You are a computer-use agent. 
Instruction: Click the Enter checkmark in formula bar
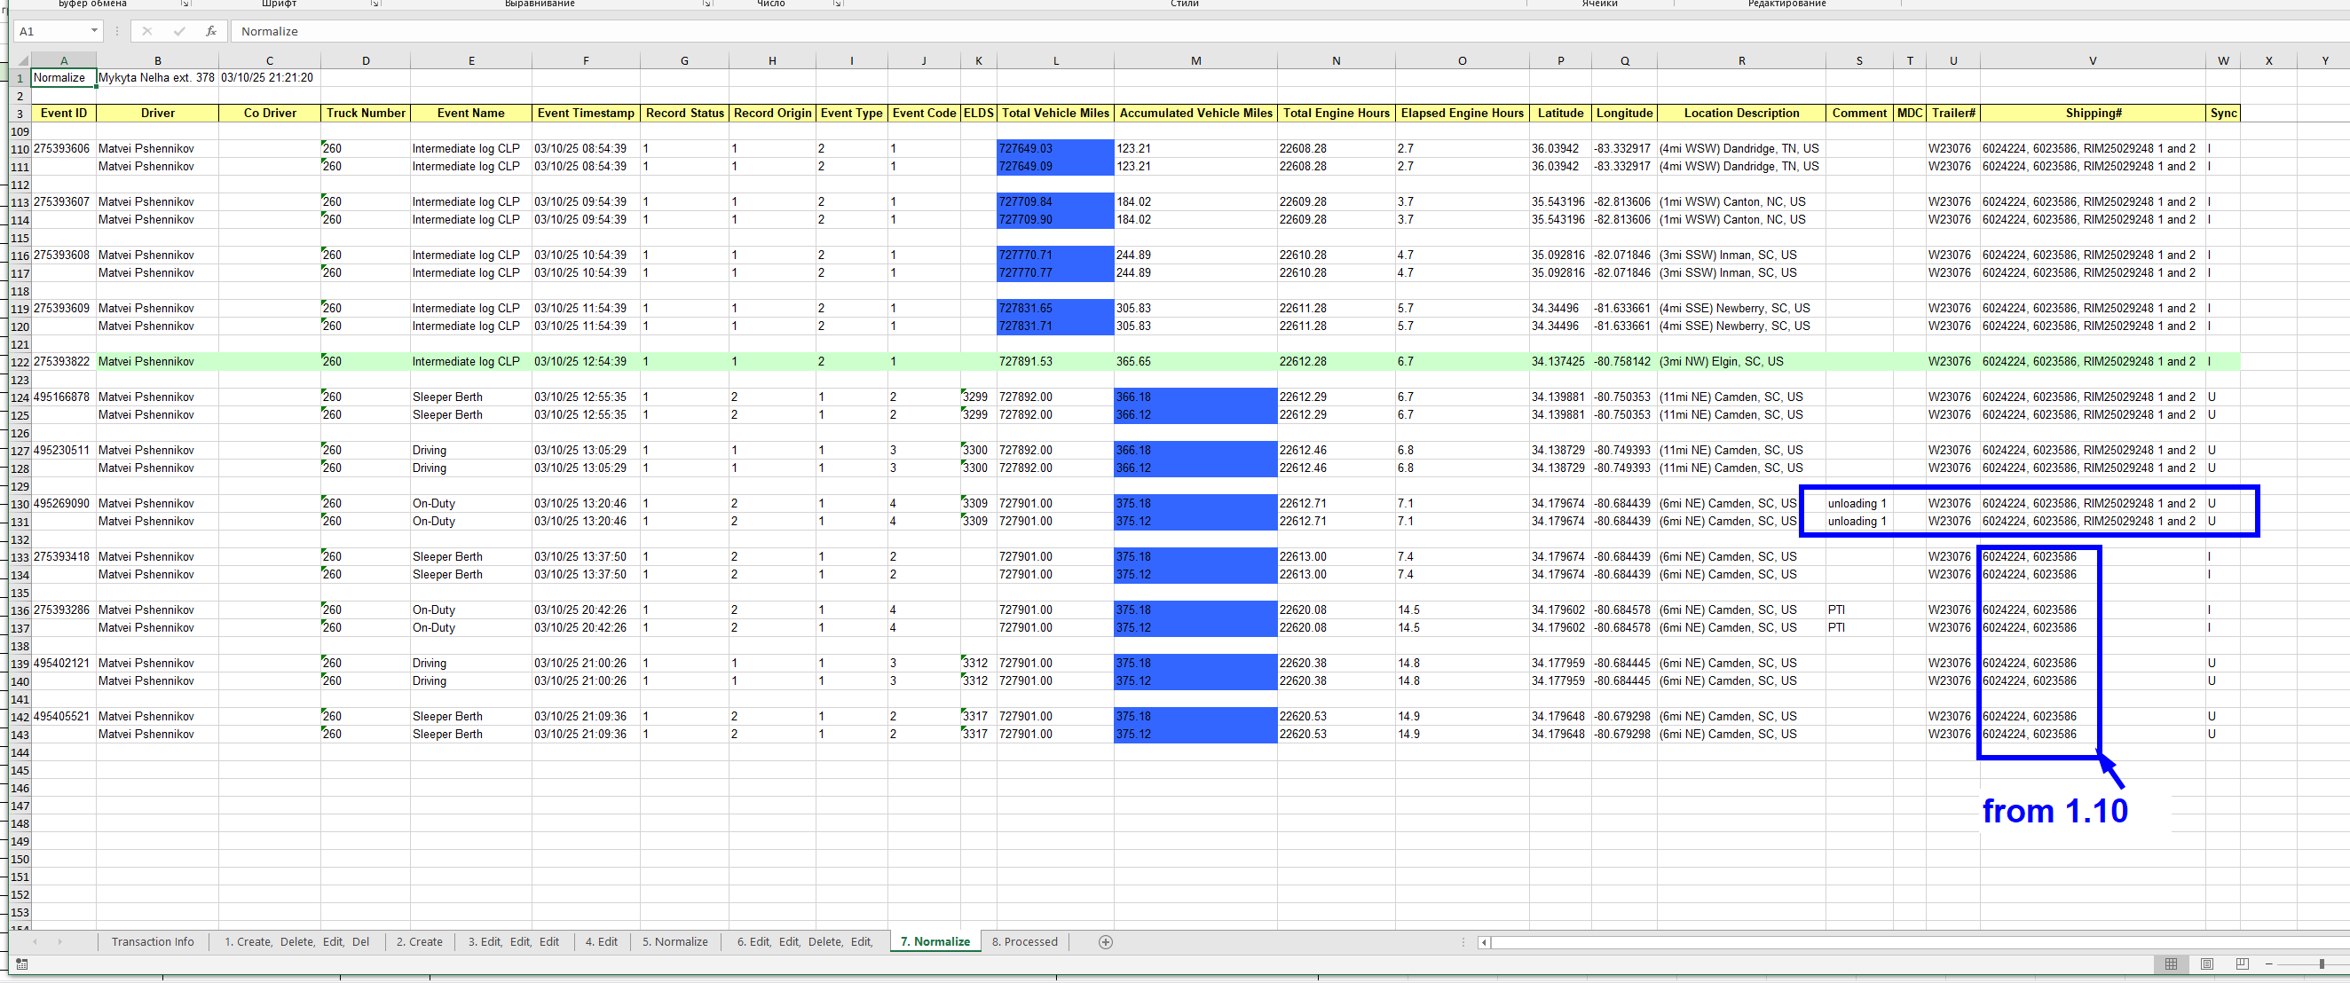pyautogui.click(x=178, y=31)
